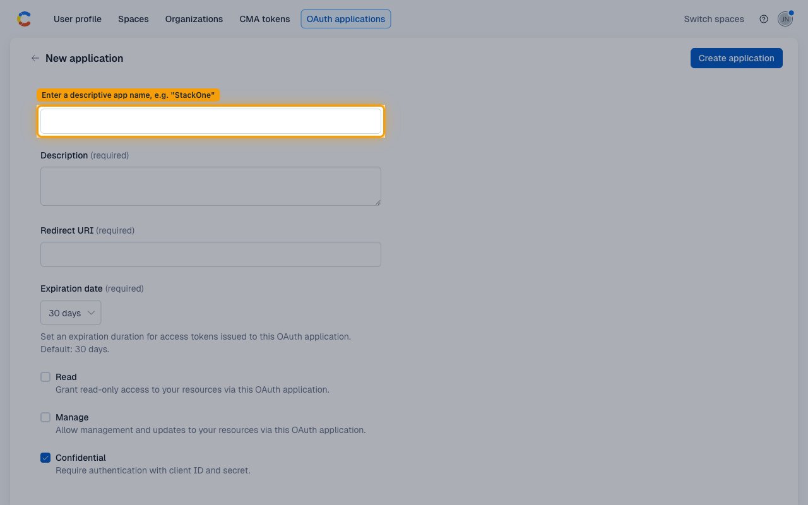Enable the Manage checkbox
The image size is (808, 505).
pos(45,417)
